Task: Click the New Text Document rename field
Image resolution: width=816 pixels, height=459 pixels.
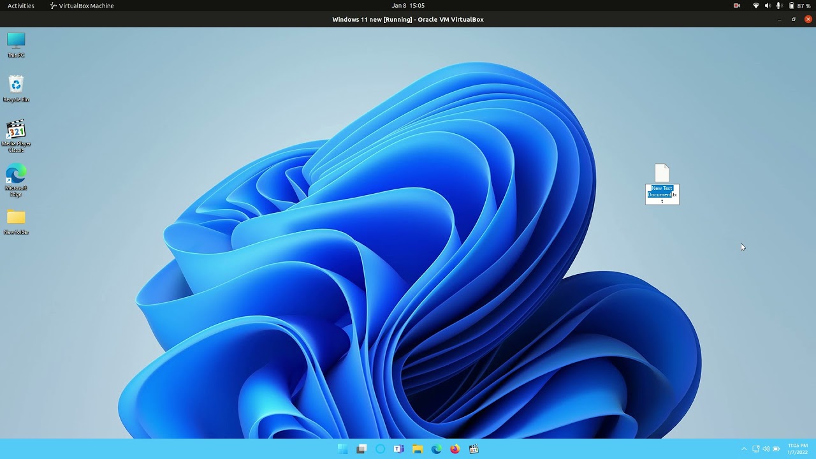Action: tap(662, 194)
